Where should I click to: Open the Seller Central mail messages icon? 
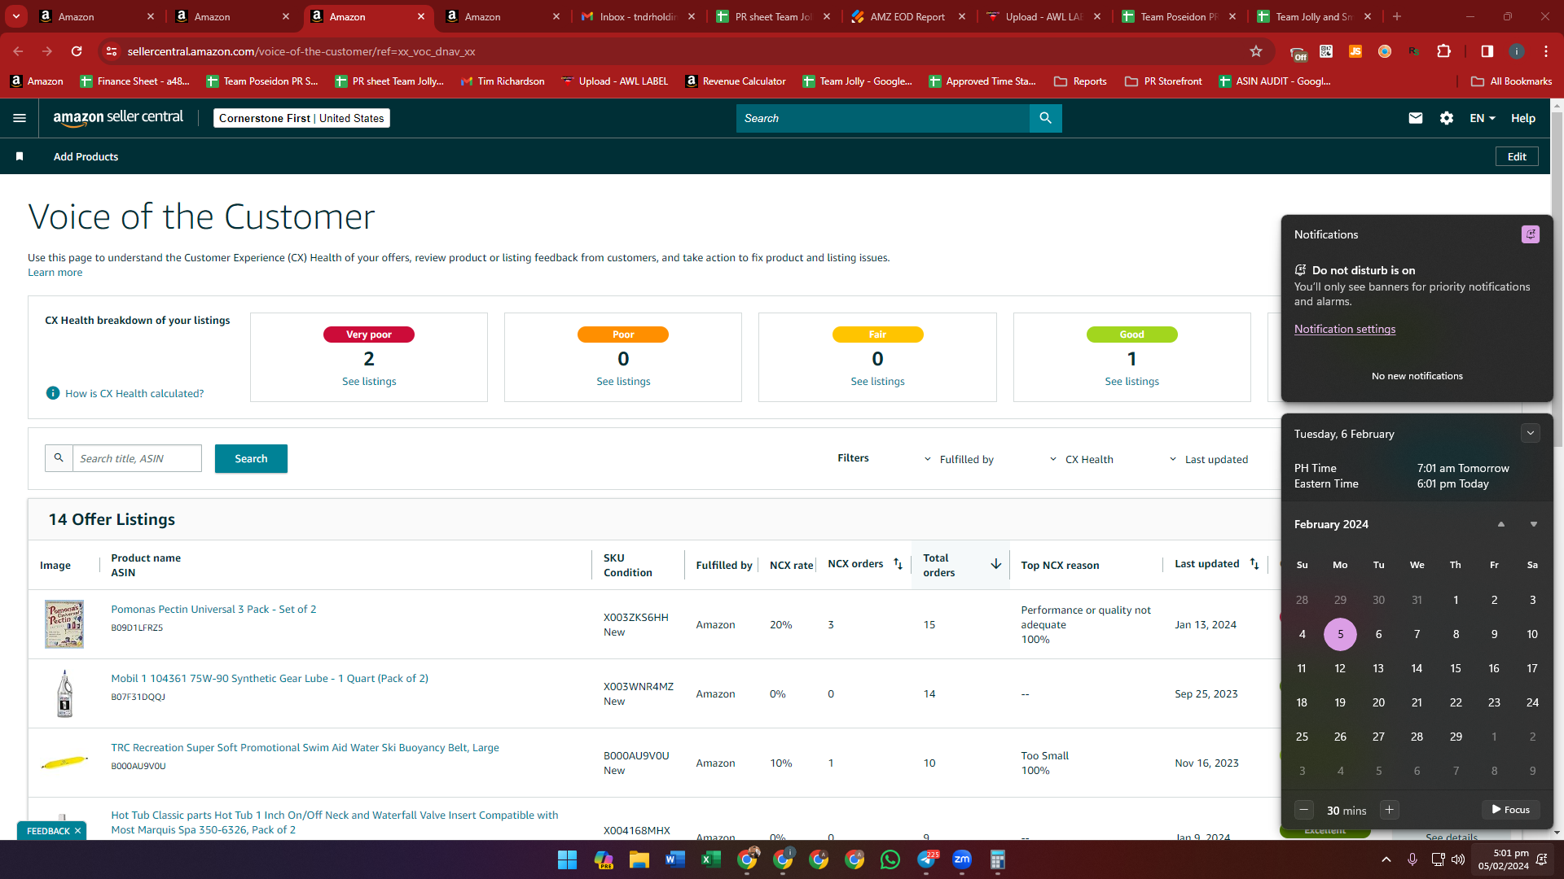[x=1416, y=118]
